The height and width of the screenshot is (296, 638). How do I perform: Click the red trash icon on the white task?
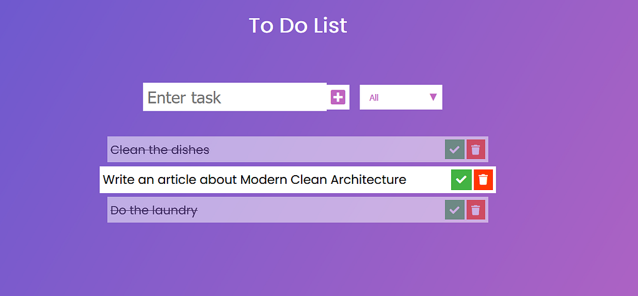point(483,179)
